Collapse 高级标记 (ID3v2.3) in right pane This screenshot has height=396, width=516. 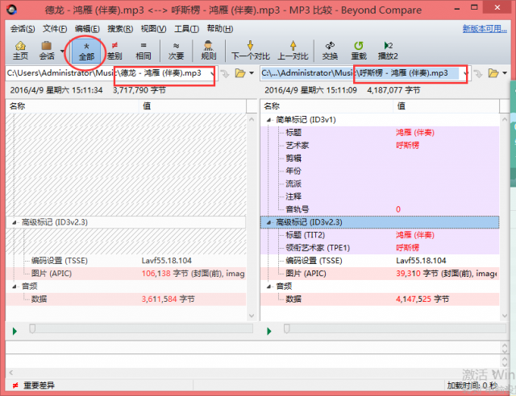pos(268,222)
